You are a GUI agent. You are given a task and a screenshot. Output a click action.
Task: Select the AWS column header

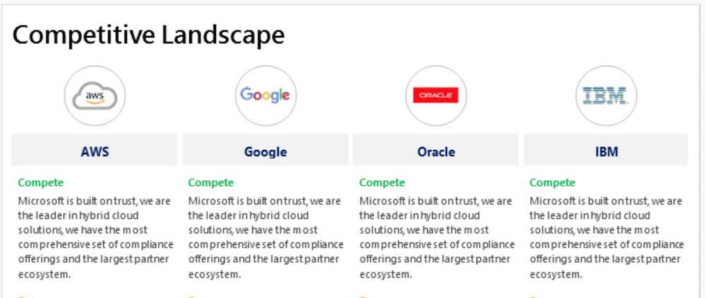[x=95, y=151]
